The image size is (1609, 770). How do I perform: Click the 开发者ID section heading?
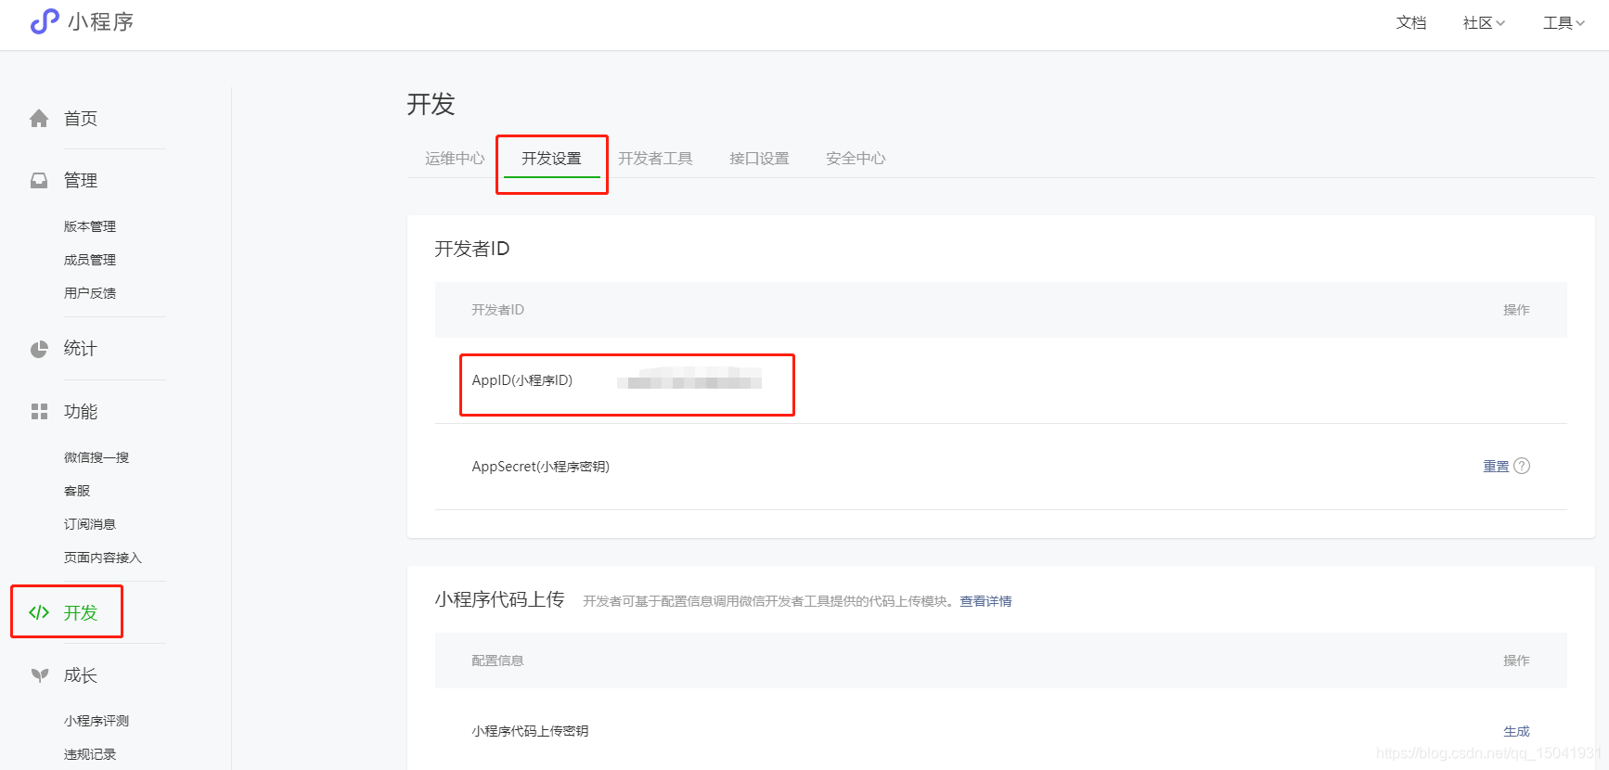(x=472, y=249)
